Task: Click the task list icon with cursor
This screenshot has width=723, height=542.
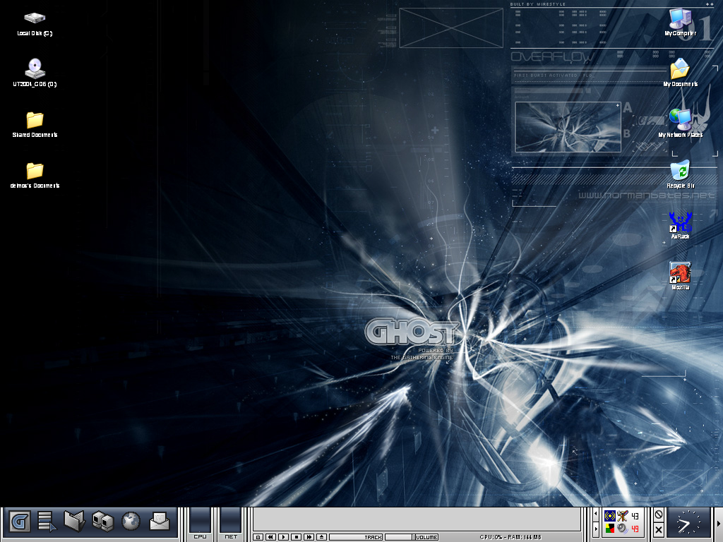Action: (x=47, y=522)
